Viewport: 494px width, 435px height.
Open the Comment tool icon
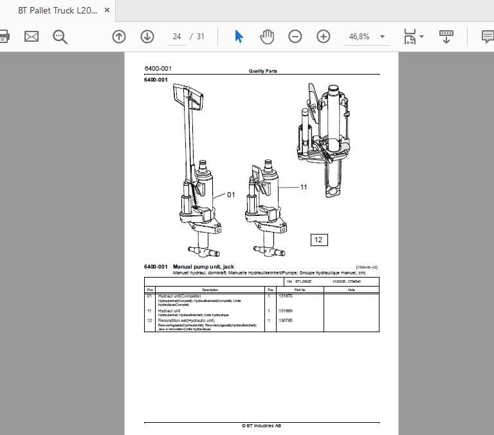[x=488, y=37]
